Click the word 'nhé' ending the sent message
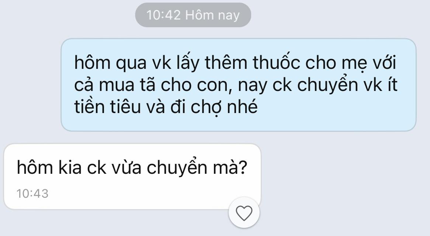430x236 pixels. pos(242,106)
